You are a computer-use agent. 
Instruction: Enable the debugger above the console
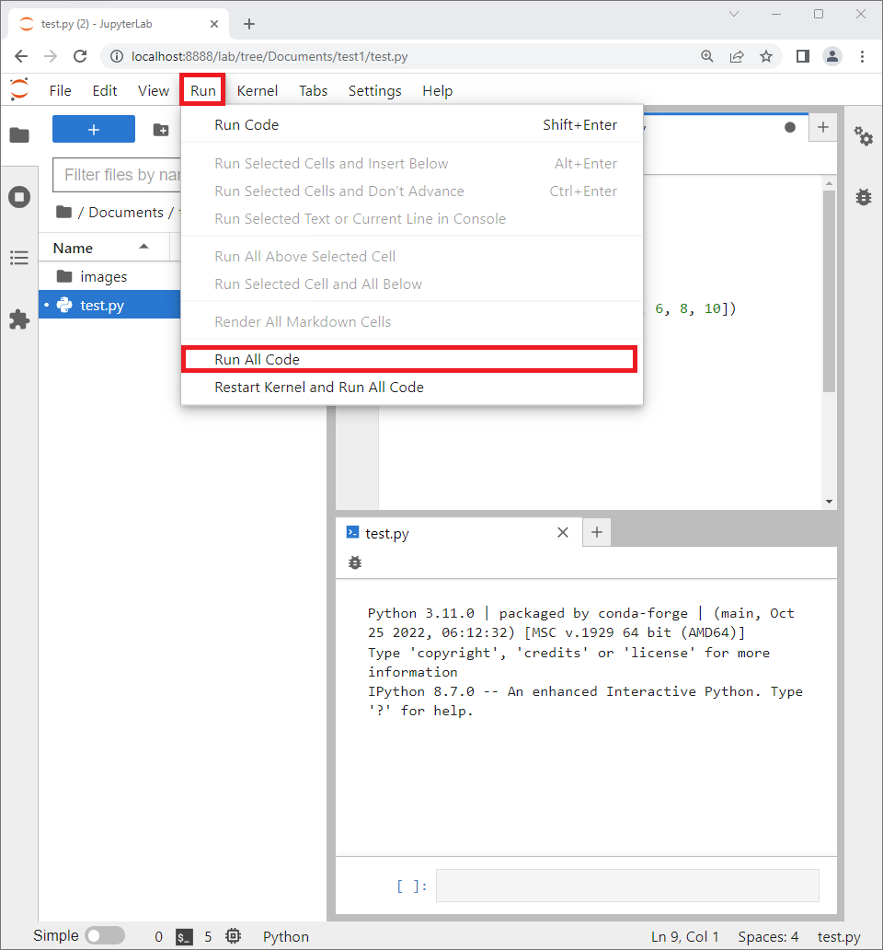(355, 562)
